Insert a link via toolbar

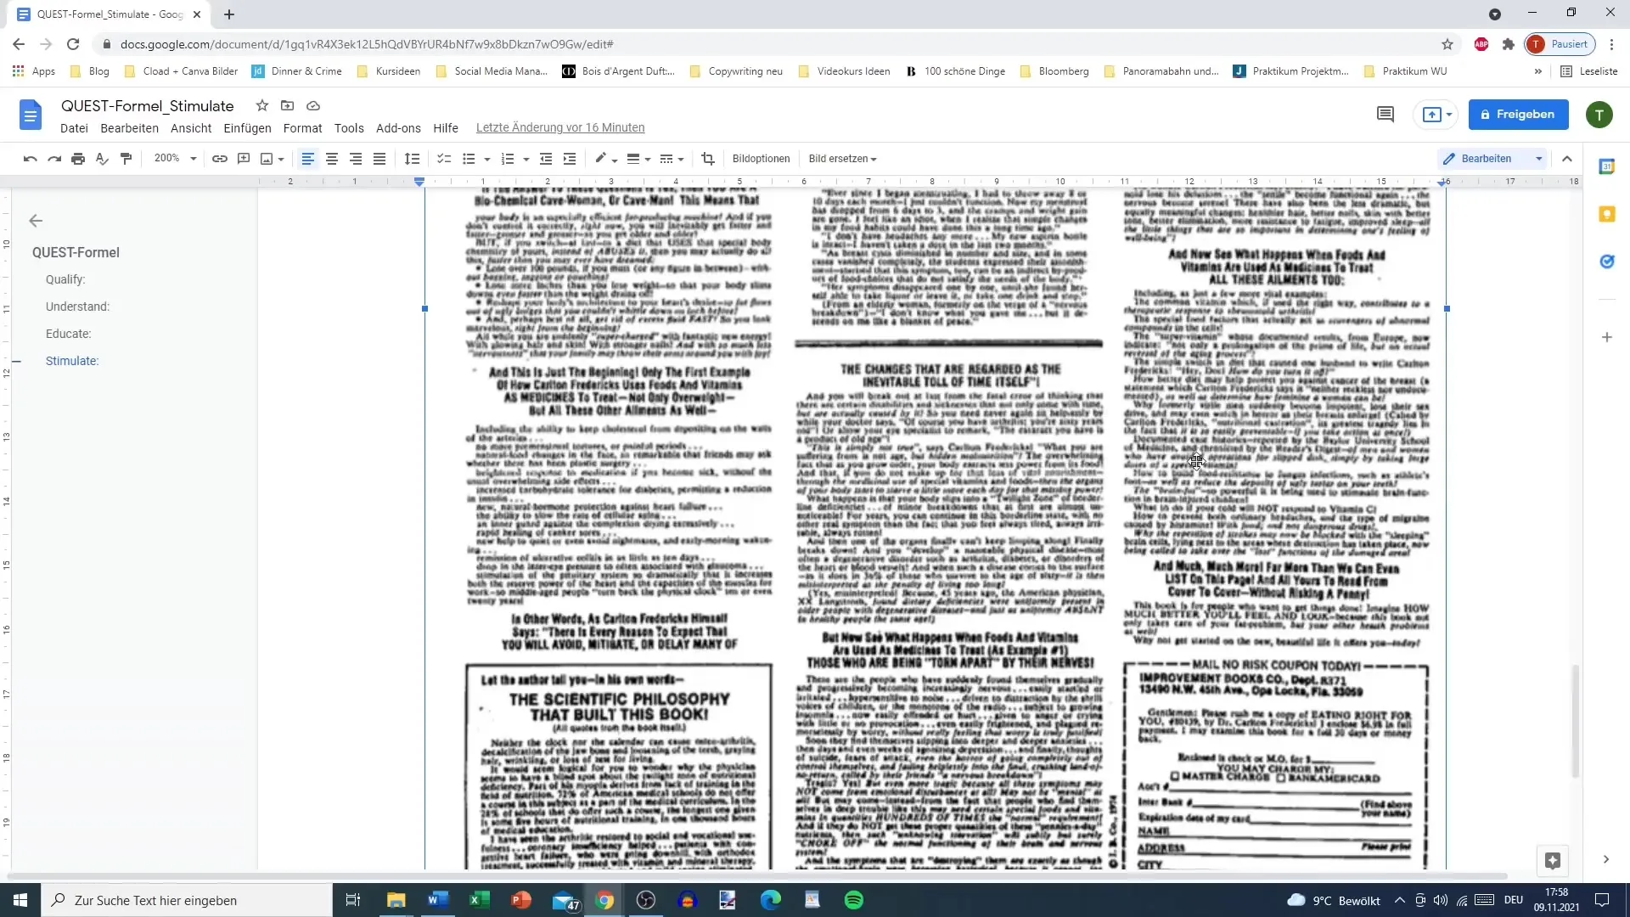(x=220, y=159)
